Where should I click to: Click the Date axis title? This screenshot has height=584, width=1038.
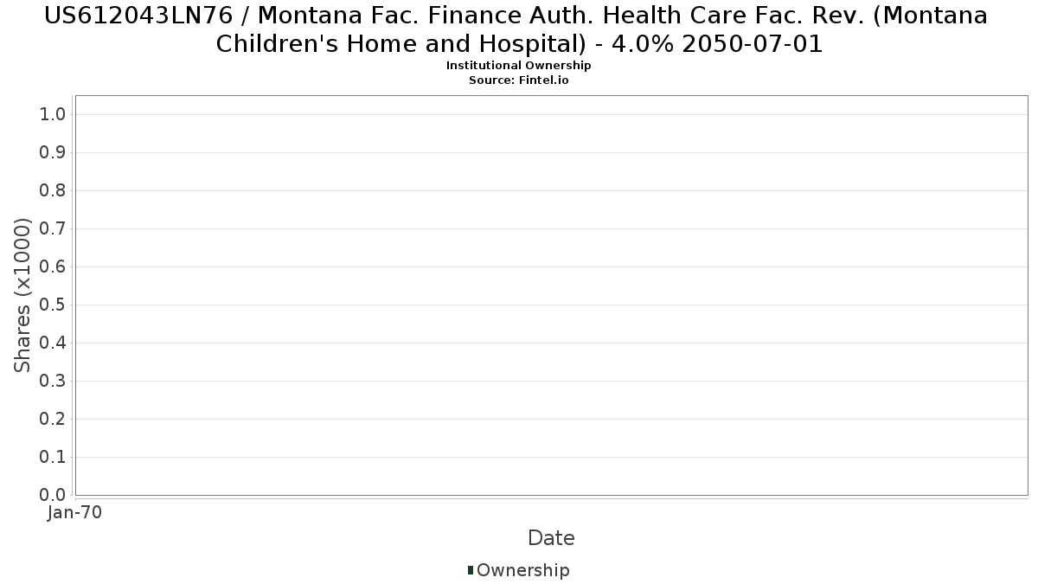click(x=551, y=538)
